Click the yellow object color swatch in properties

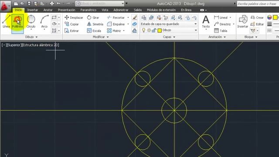[275, 17]
